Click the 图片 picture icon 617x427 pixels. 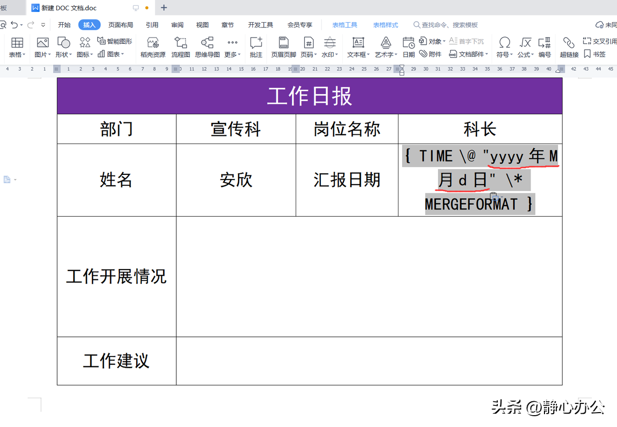43,43
